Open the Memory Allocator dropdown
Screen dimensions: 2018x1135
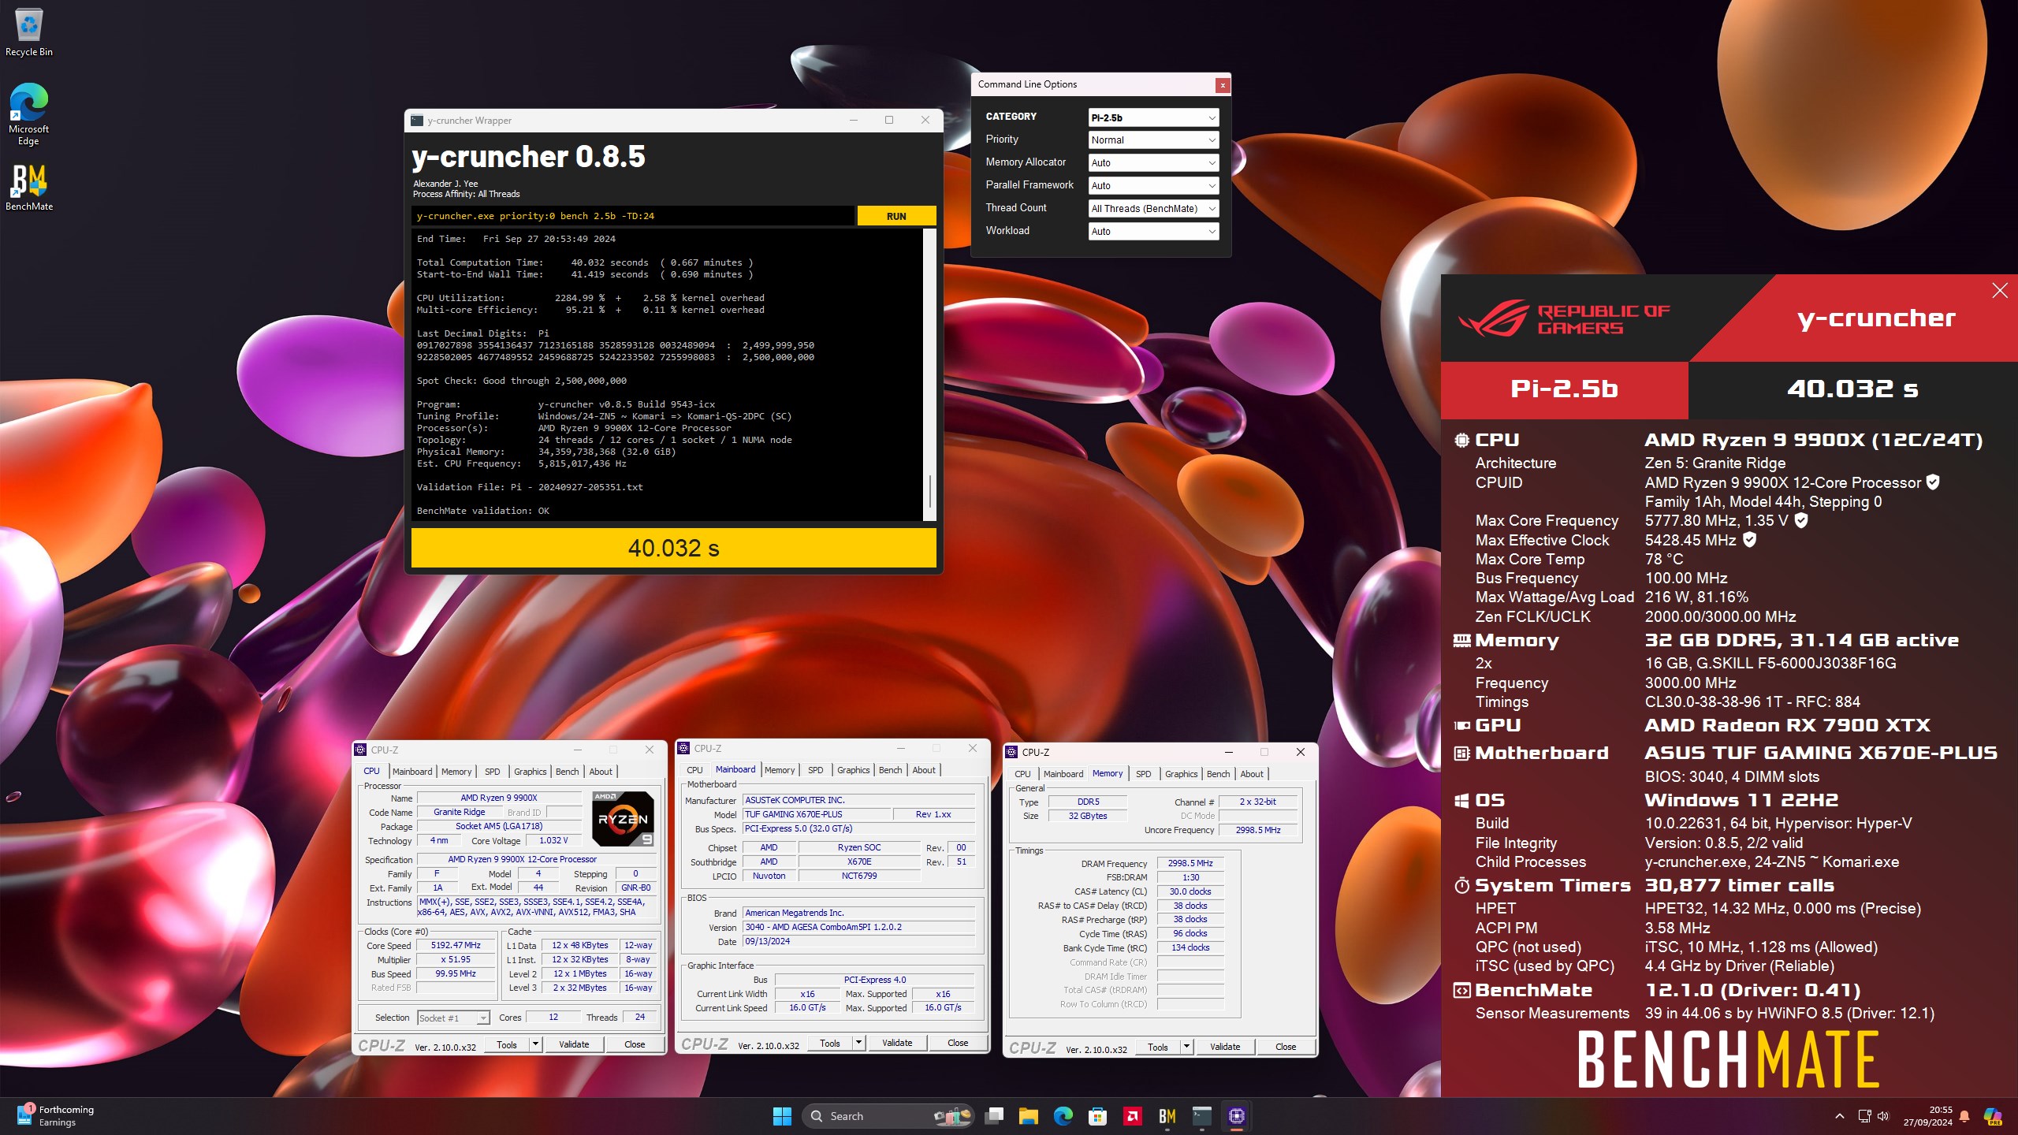pos(1153,163)
